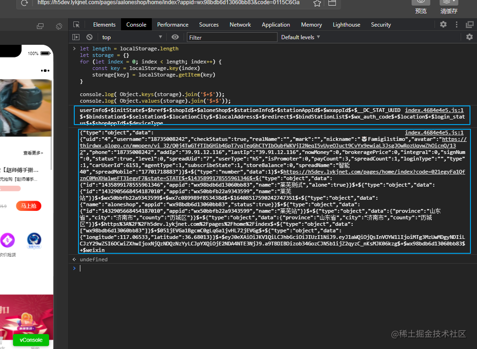This screenshot has height=349, width=477.
Task: Switch to the Application tab
Action: (276, 25)
